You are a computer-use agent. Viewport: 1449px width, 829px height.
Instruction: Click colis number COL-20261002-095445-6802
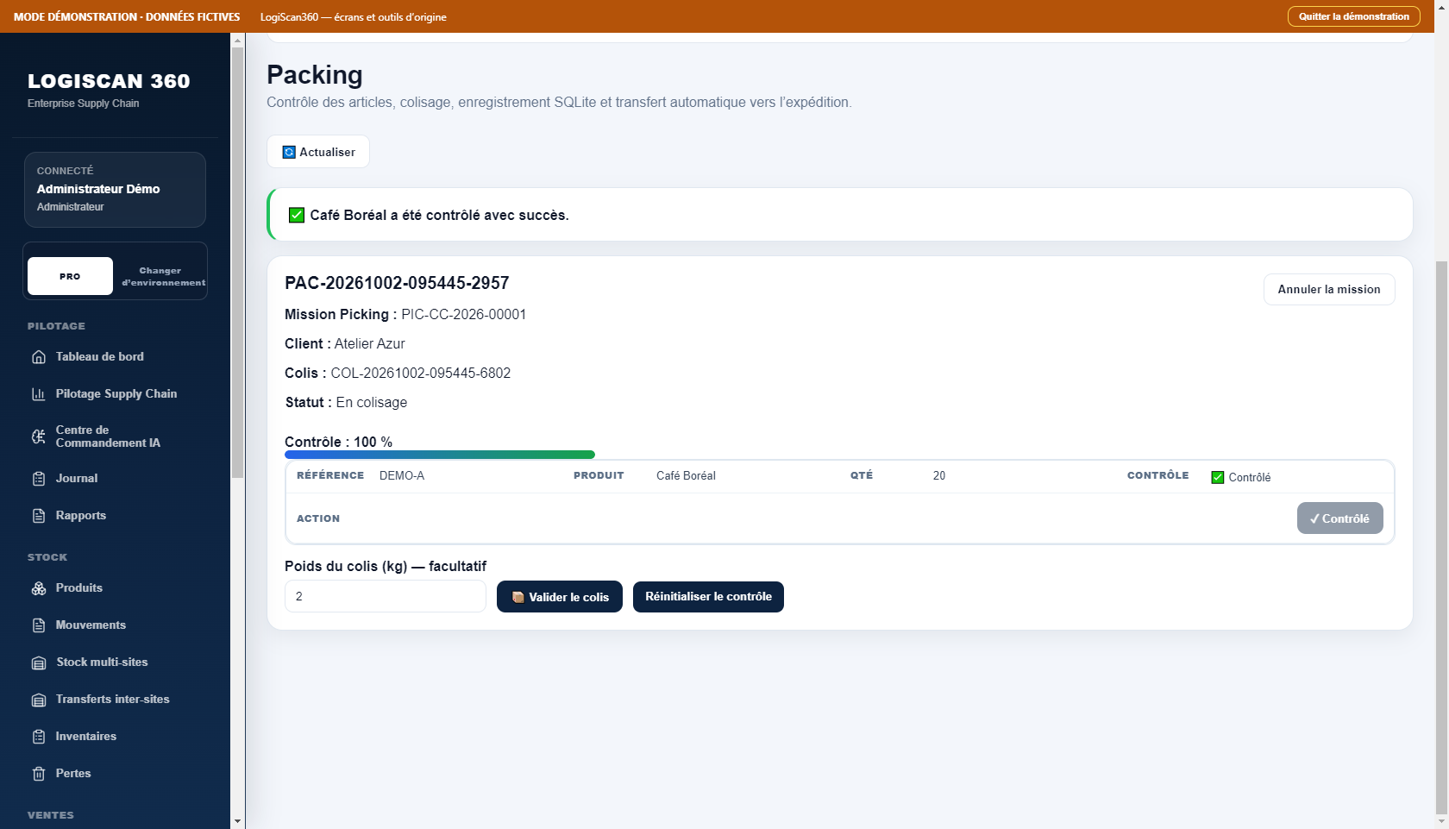421,373
